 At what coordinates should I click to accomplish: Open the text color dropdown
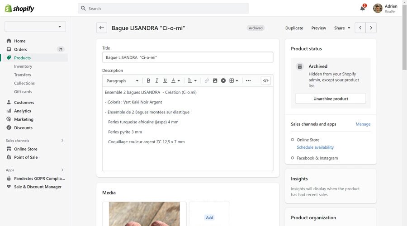(x=175, y=81)
